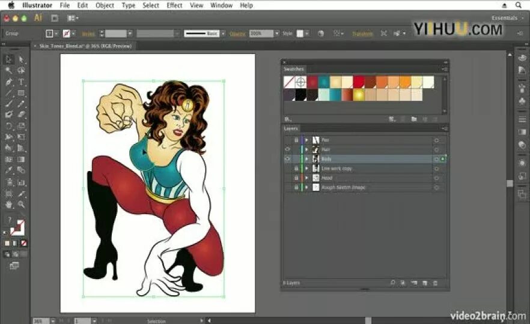The width and height of the screenshot is (530, 324).
Task: Select the Magic Wand tool
Action: coord(8,70)
